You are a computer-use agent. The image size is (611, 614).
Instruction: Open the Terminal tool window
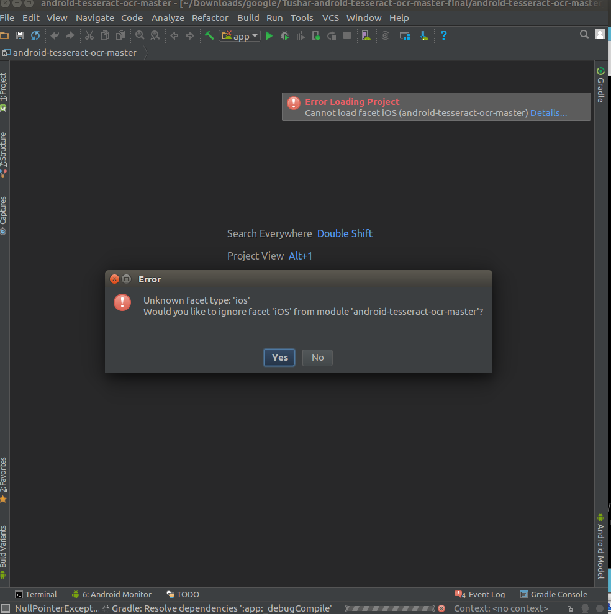[36, 594]
